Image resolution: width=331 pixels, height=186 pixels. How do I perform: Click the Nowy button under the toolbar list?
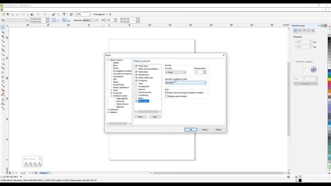pos(140,117)
